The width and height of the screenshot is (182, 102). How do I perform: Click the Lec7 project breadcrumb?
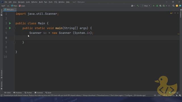coord(3,6)
